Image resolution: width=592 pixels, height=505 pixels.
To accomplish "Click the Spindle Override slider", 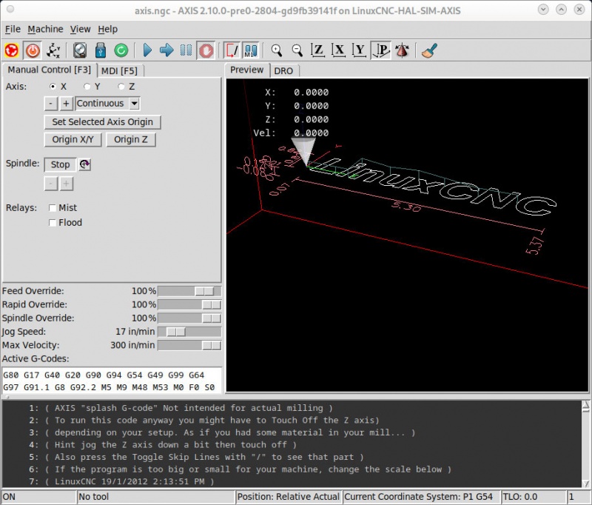I will pos(189,318).
